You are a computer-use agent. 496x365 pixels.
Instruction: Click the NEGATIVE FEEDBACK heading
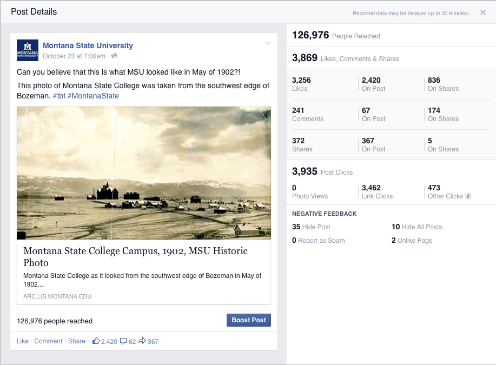[324, 214]
